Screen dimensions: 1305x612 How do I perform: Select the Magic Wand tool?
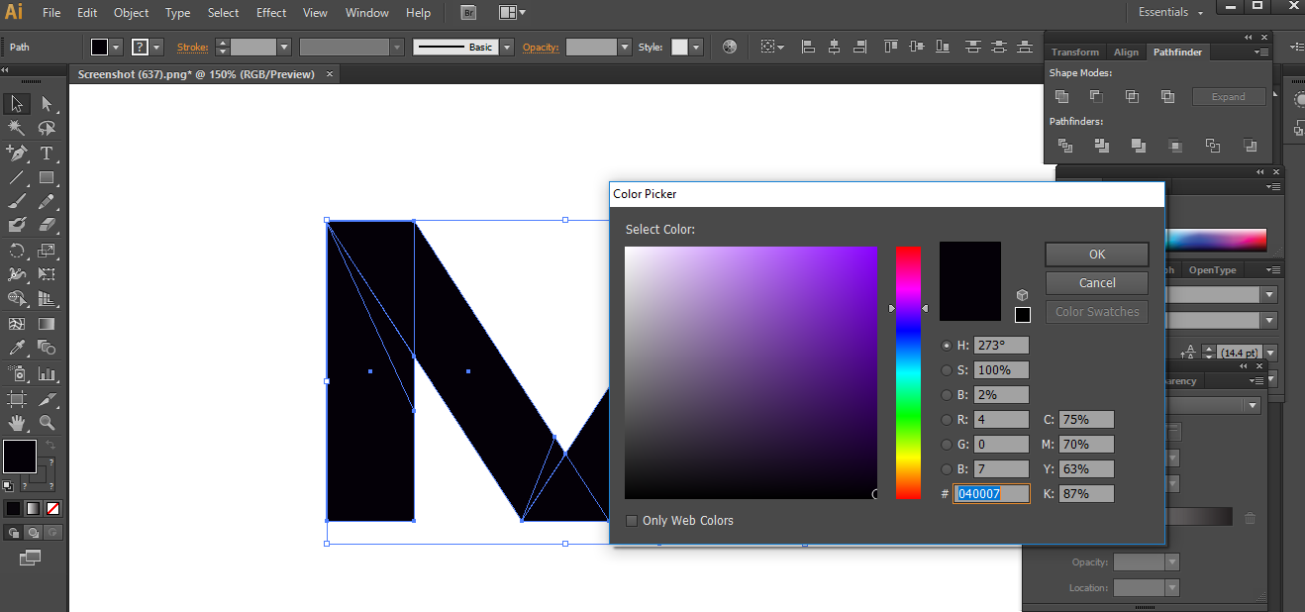click(16, 127)
